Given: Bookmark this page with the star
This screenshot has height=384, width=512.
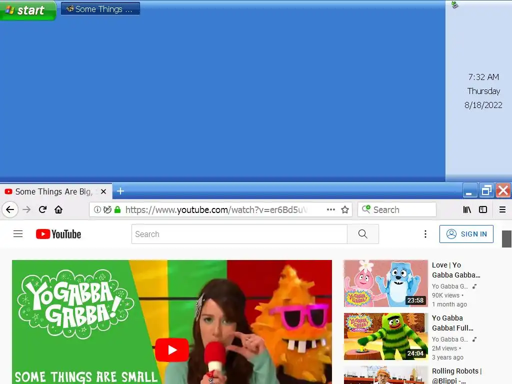Looking at the screenshot, I should point(345,209).
